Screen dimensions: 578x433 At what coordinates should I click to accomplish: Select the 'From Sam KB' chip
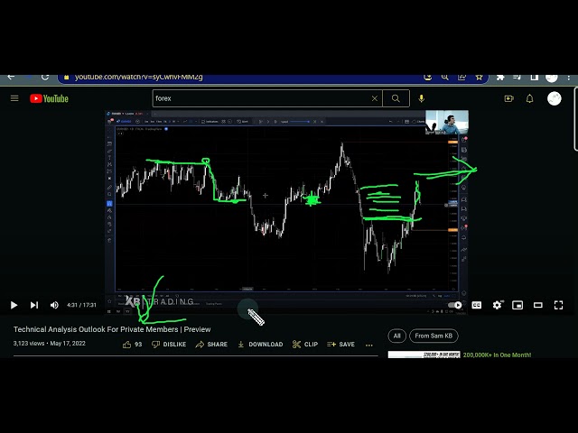pyautogui.click(x=434, y=336)
